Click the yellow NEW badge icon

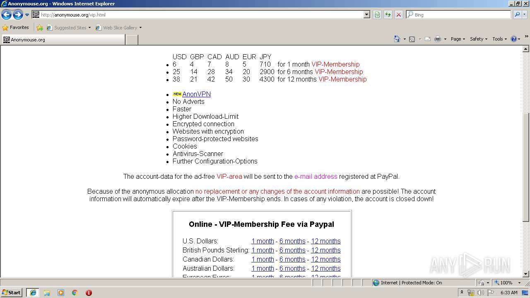pyautogui.click(x=177, y=94)
